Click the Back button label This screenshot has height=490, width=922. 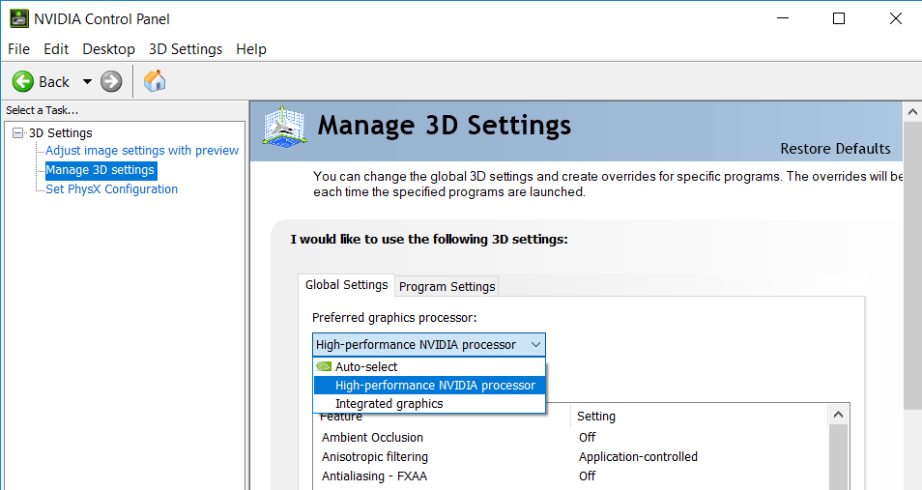pos(54,82)
